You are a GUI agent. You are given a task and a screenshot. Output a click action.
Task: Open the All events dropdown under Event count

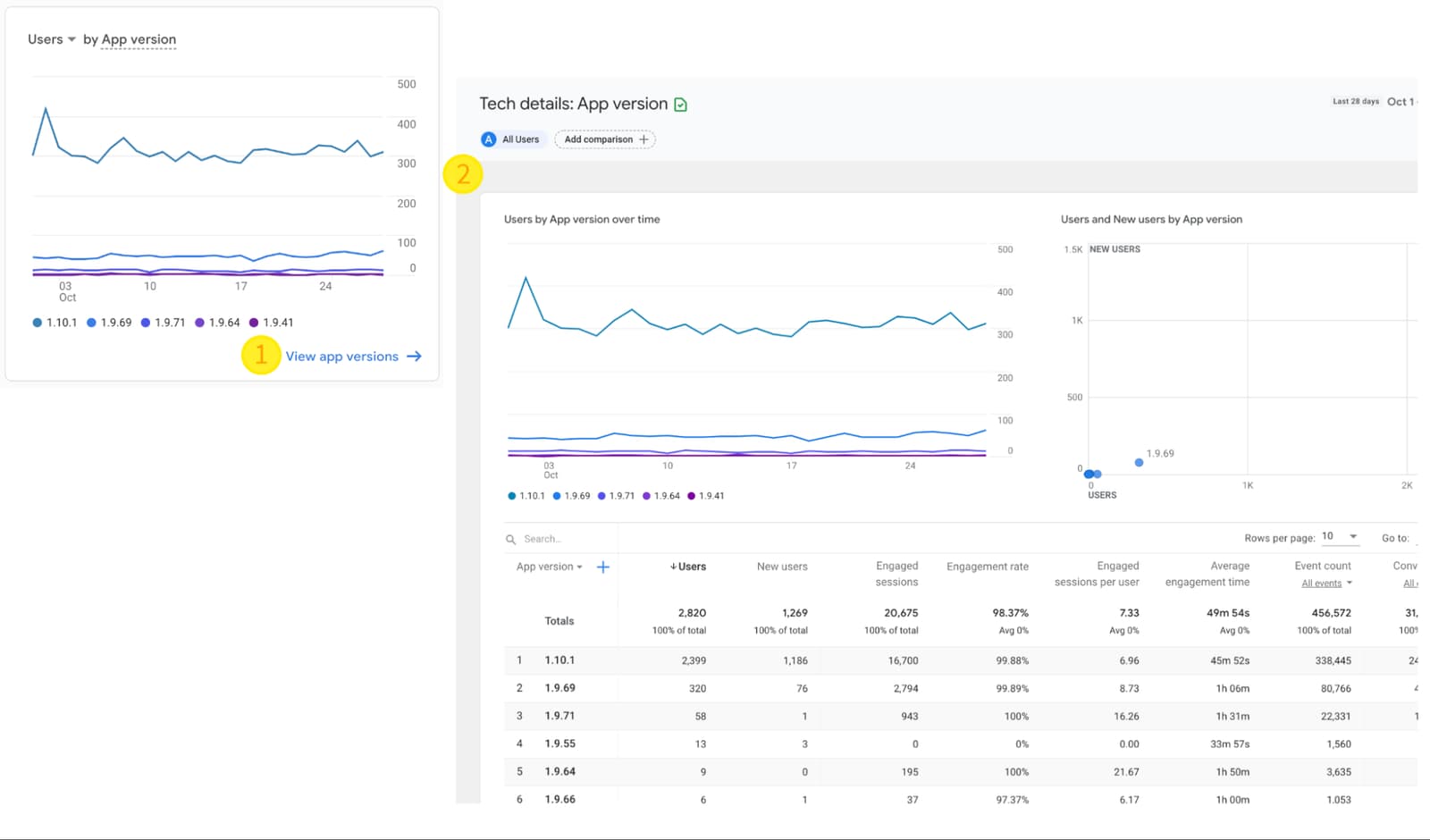pos(1327,584)
